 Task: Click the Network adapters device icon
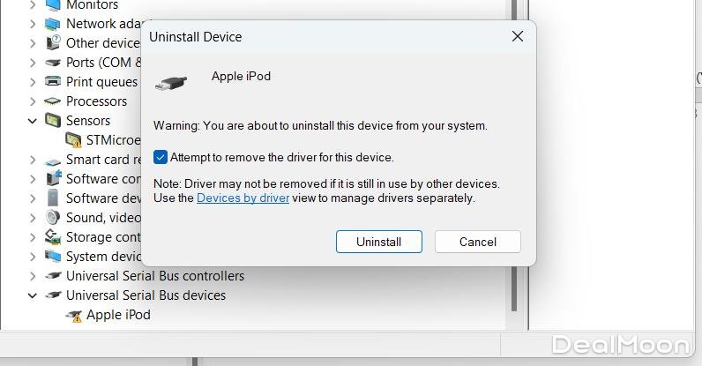[53, 24]
